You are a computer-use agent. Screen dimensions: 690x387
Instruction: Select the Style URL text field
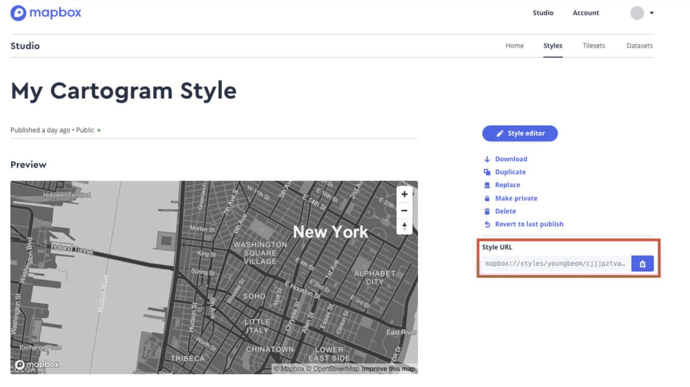coord(554,264)
